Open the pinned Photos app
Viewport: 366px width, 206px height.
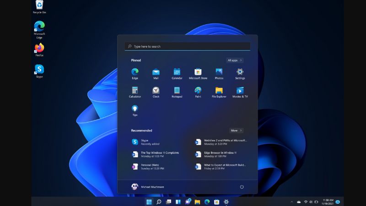click(219, 74)
